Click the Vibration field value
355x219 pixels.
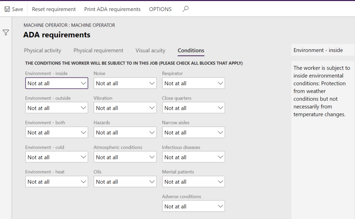click(120, 108)
